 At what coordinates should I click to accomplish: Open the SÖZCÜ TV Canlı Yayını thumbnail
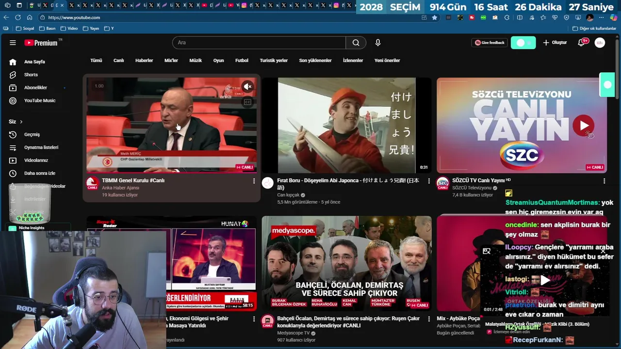point(522,125)
